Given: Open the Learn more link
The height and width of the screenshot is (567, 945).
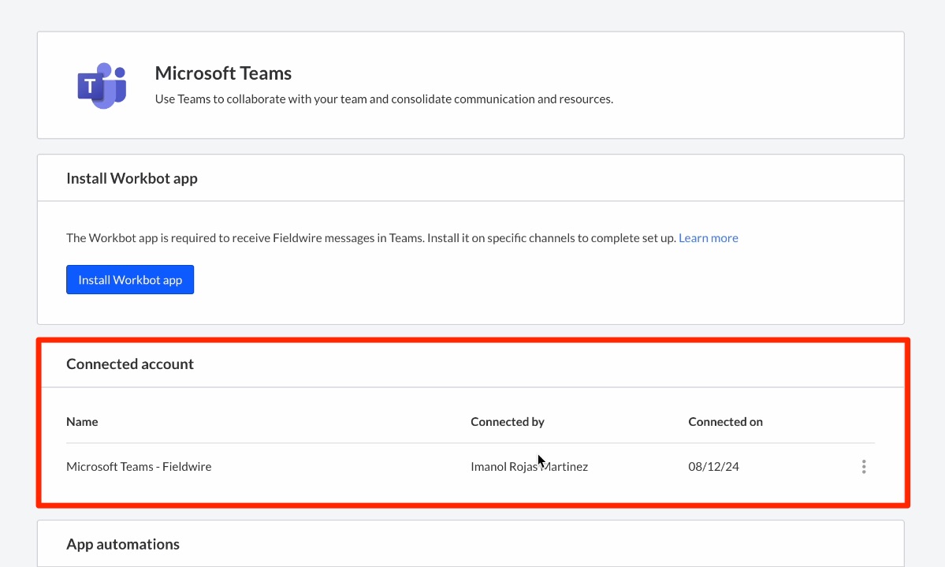Looking at the screenshot, I should [708, 237].
